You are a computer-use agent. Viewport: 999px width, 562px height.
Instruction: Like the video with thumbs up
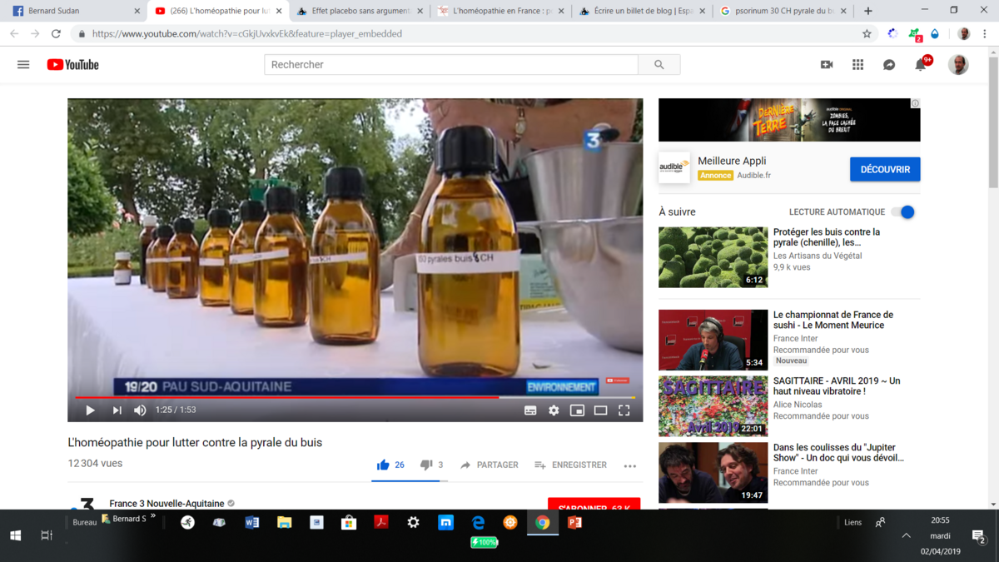(383, 465)
